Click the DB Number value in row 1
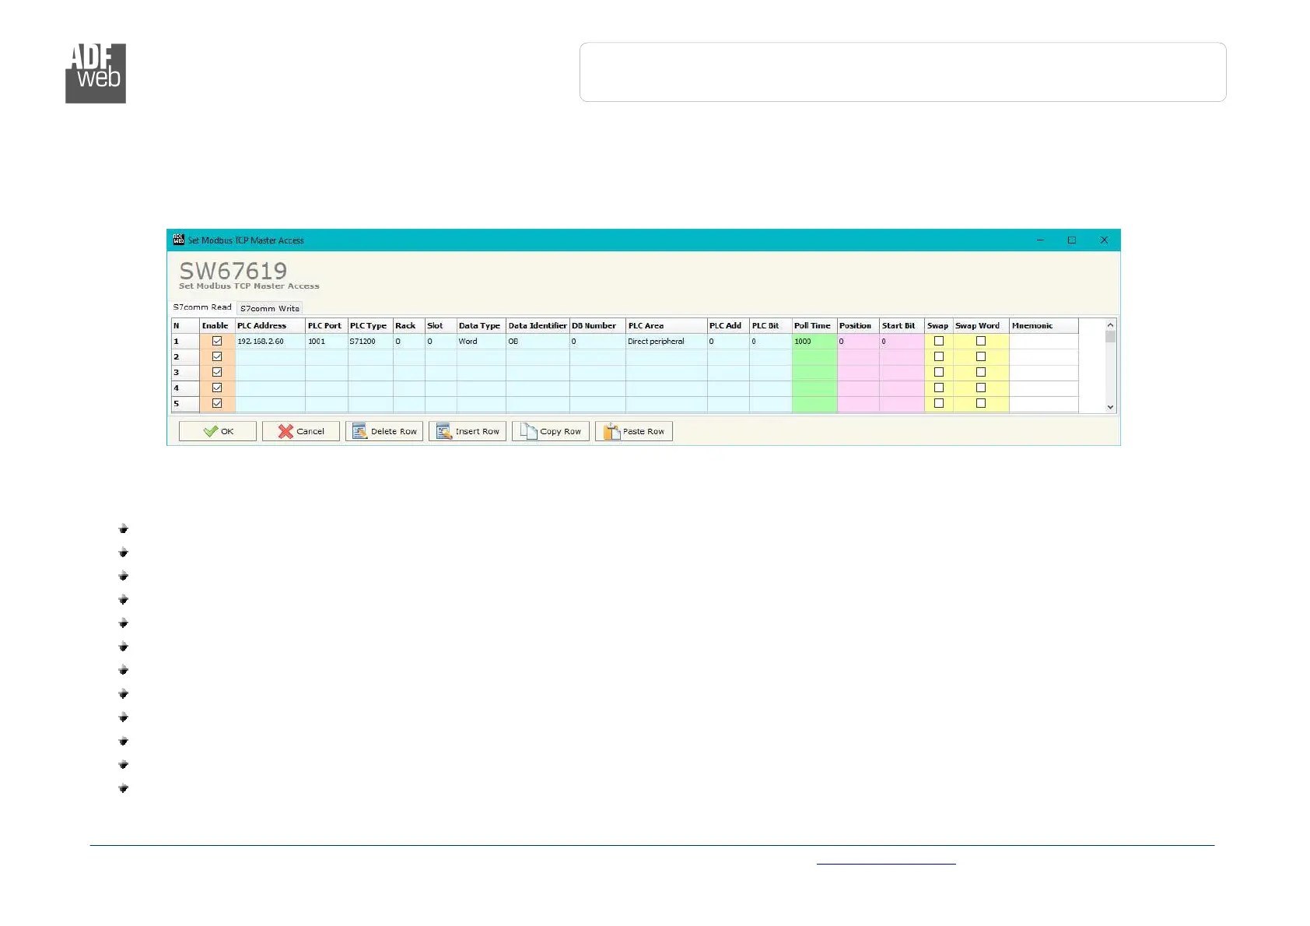 click(x=597, y=342)
